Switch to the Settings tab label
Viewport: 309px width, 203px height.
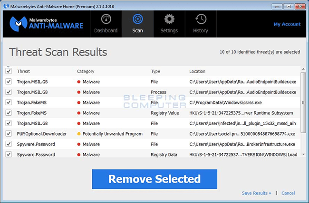pyautogui.click(x=169, y=31)
